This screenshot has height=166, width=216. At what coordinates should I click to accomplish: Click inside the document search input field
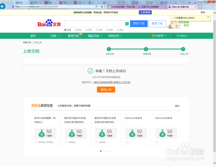coord(95,24)
